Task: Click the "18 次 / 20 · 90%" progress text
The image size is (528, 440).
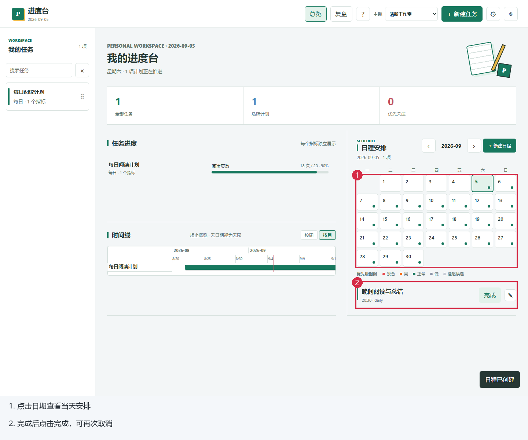Action: point(314,166)
